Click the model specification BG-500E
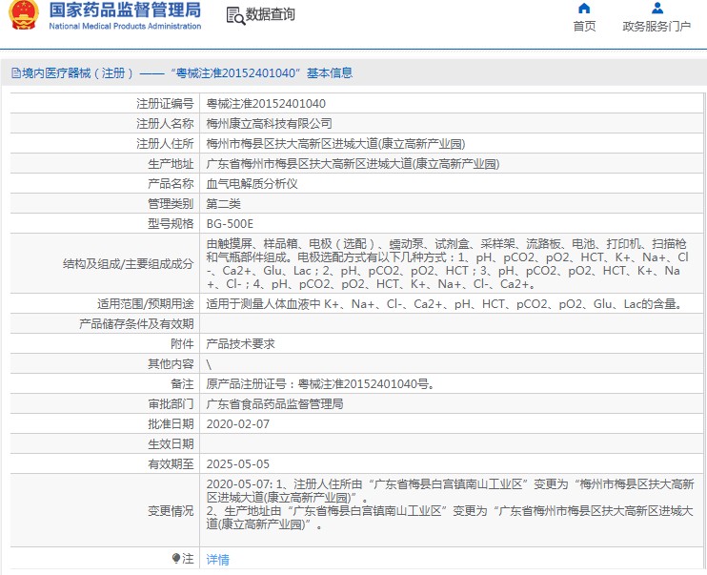Image resolution: width=707 pixels, height=575 pixels. pos(230,223)
